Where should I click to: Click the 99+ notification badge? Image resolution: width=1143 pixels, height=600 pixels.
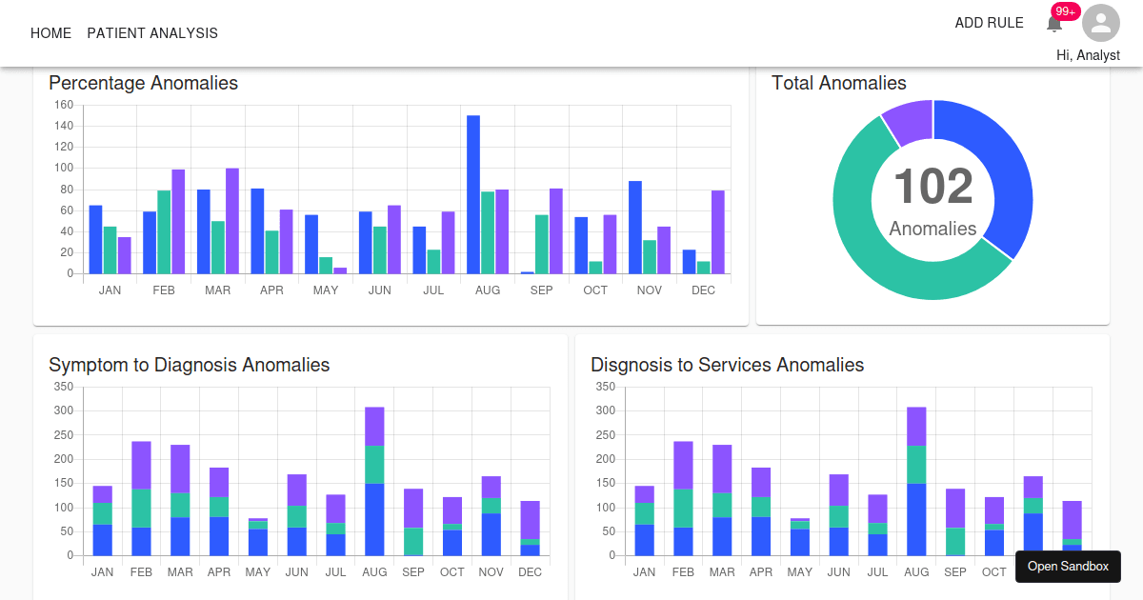(1066, 11)
